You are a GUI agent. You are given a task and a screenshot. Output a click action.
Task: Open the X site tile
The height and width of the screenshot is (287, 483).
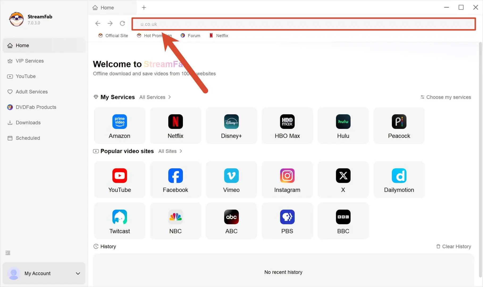tap(343, 180)
